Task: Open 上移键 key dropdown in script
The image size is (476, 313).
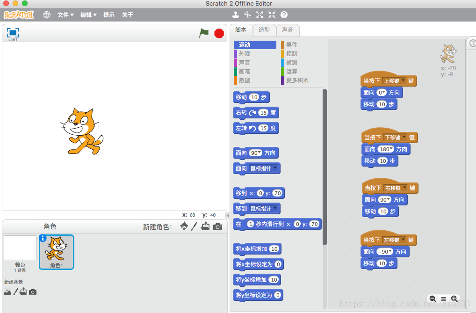Action: tap(394, 81)
